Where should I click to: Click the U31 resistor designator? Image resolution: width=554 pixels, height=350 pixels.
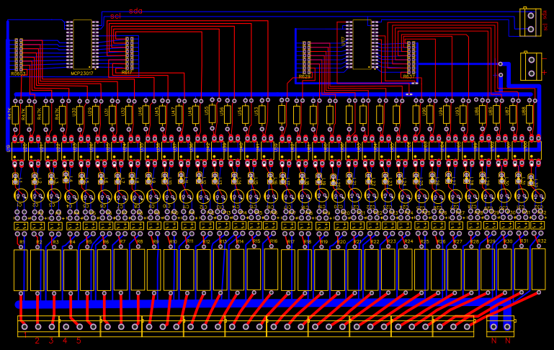pyautogui.click(x=107, y=112)
